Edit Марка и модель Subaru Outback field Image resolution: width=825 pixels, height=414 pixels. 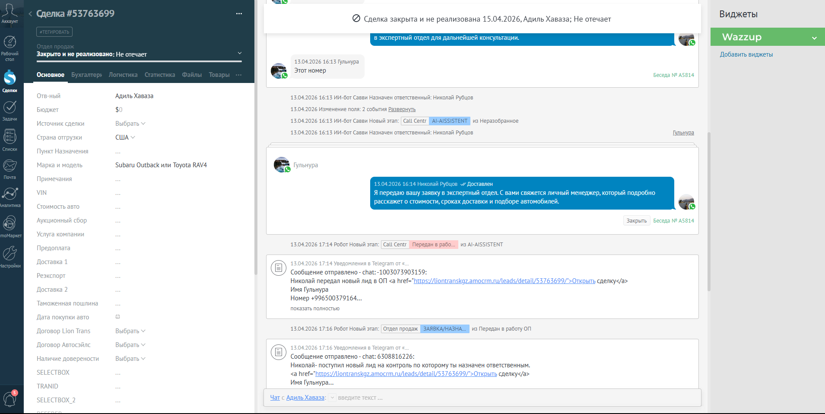tap(161, 165)
